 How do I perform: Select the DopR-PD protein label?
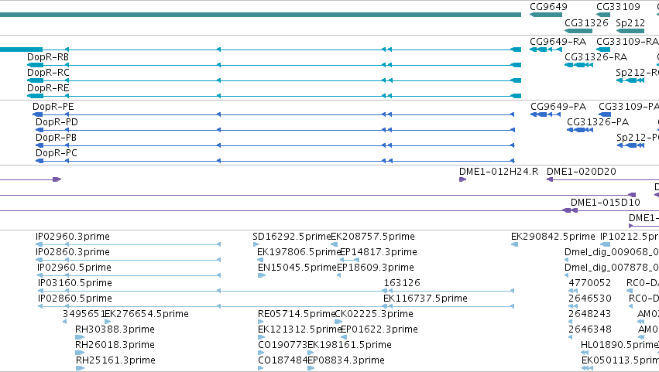pos(57,122)
